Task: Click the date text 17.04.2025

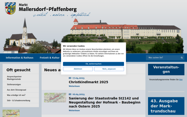Action: point(78,78)
